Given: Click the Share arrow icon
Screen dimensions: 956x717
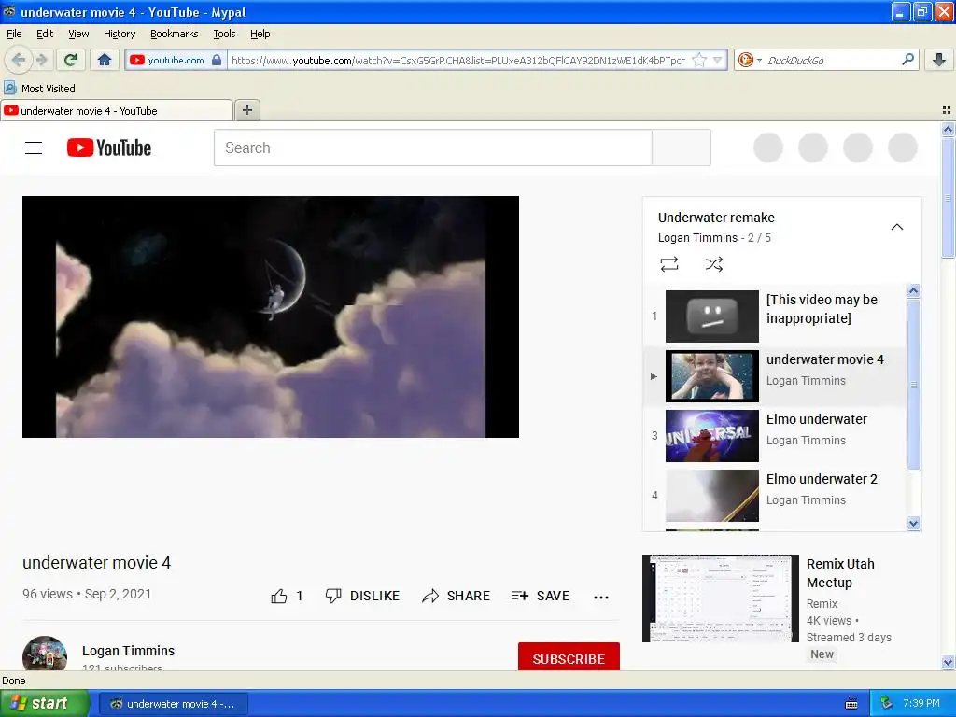Looking at the screenshot, I should [430, 596].
